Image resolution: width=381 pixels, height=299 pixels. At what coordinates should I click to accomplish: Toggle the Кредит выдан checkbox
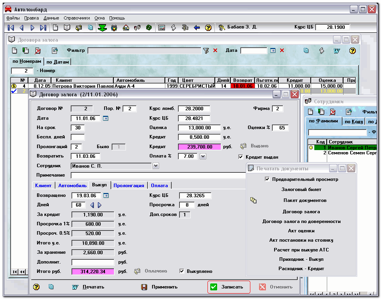point(241,157)
